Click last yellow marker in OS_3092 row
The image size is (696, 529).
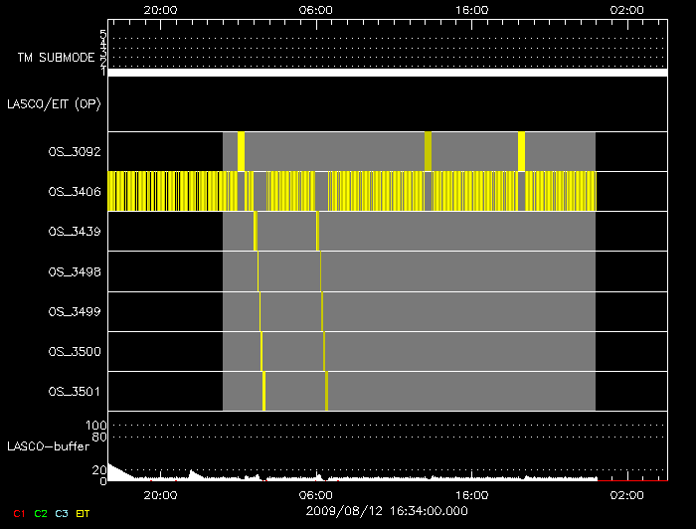tap(521, 151)
